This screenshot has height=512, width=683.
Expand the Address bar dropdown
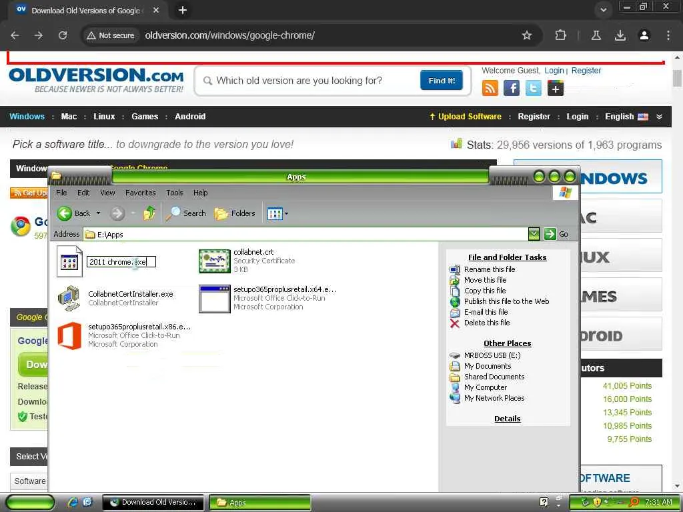click(x=534, y=234)
